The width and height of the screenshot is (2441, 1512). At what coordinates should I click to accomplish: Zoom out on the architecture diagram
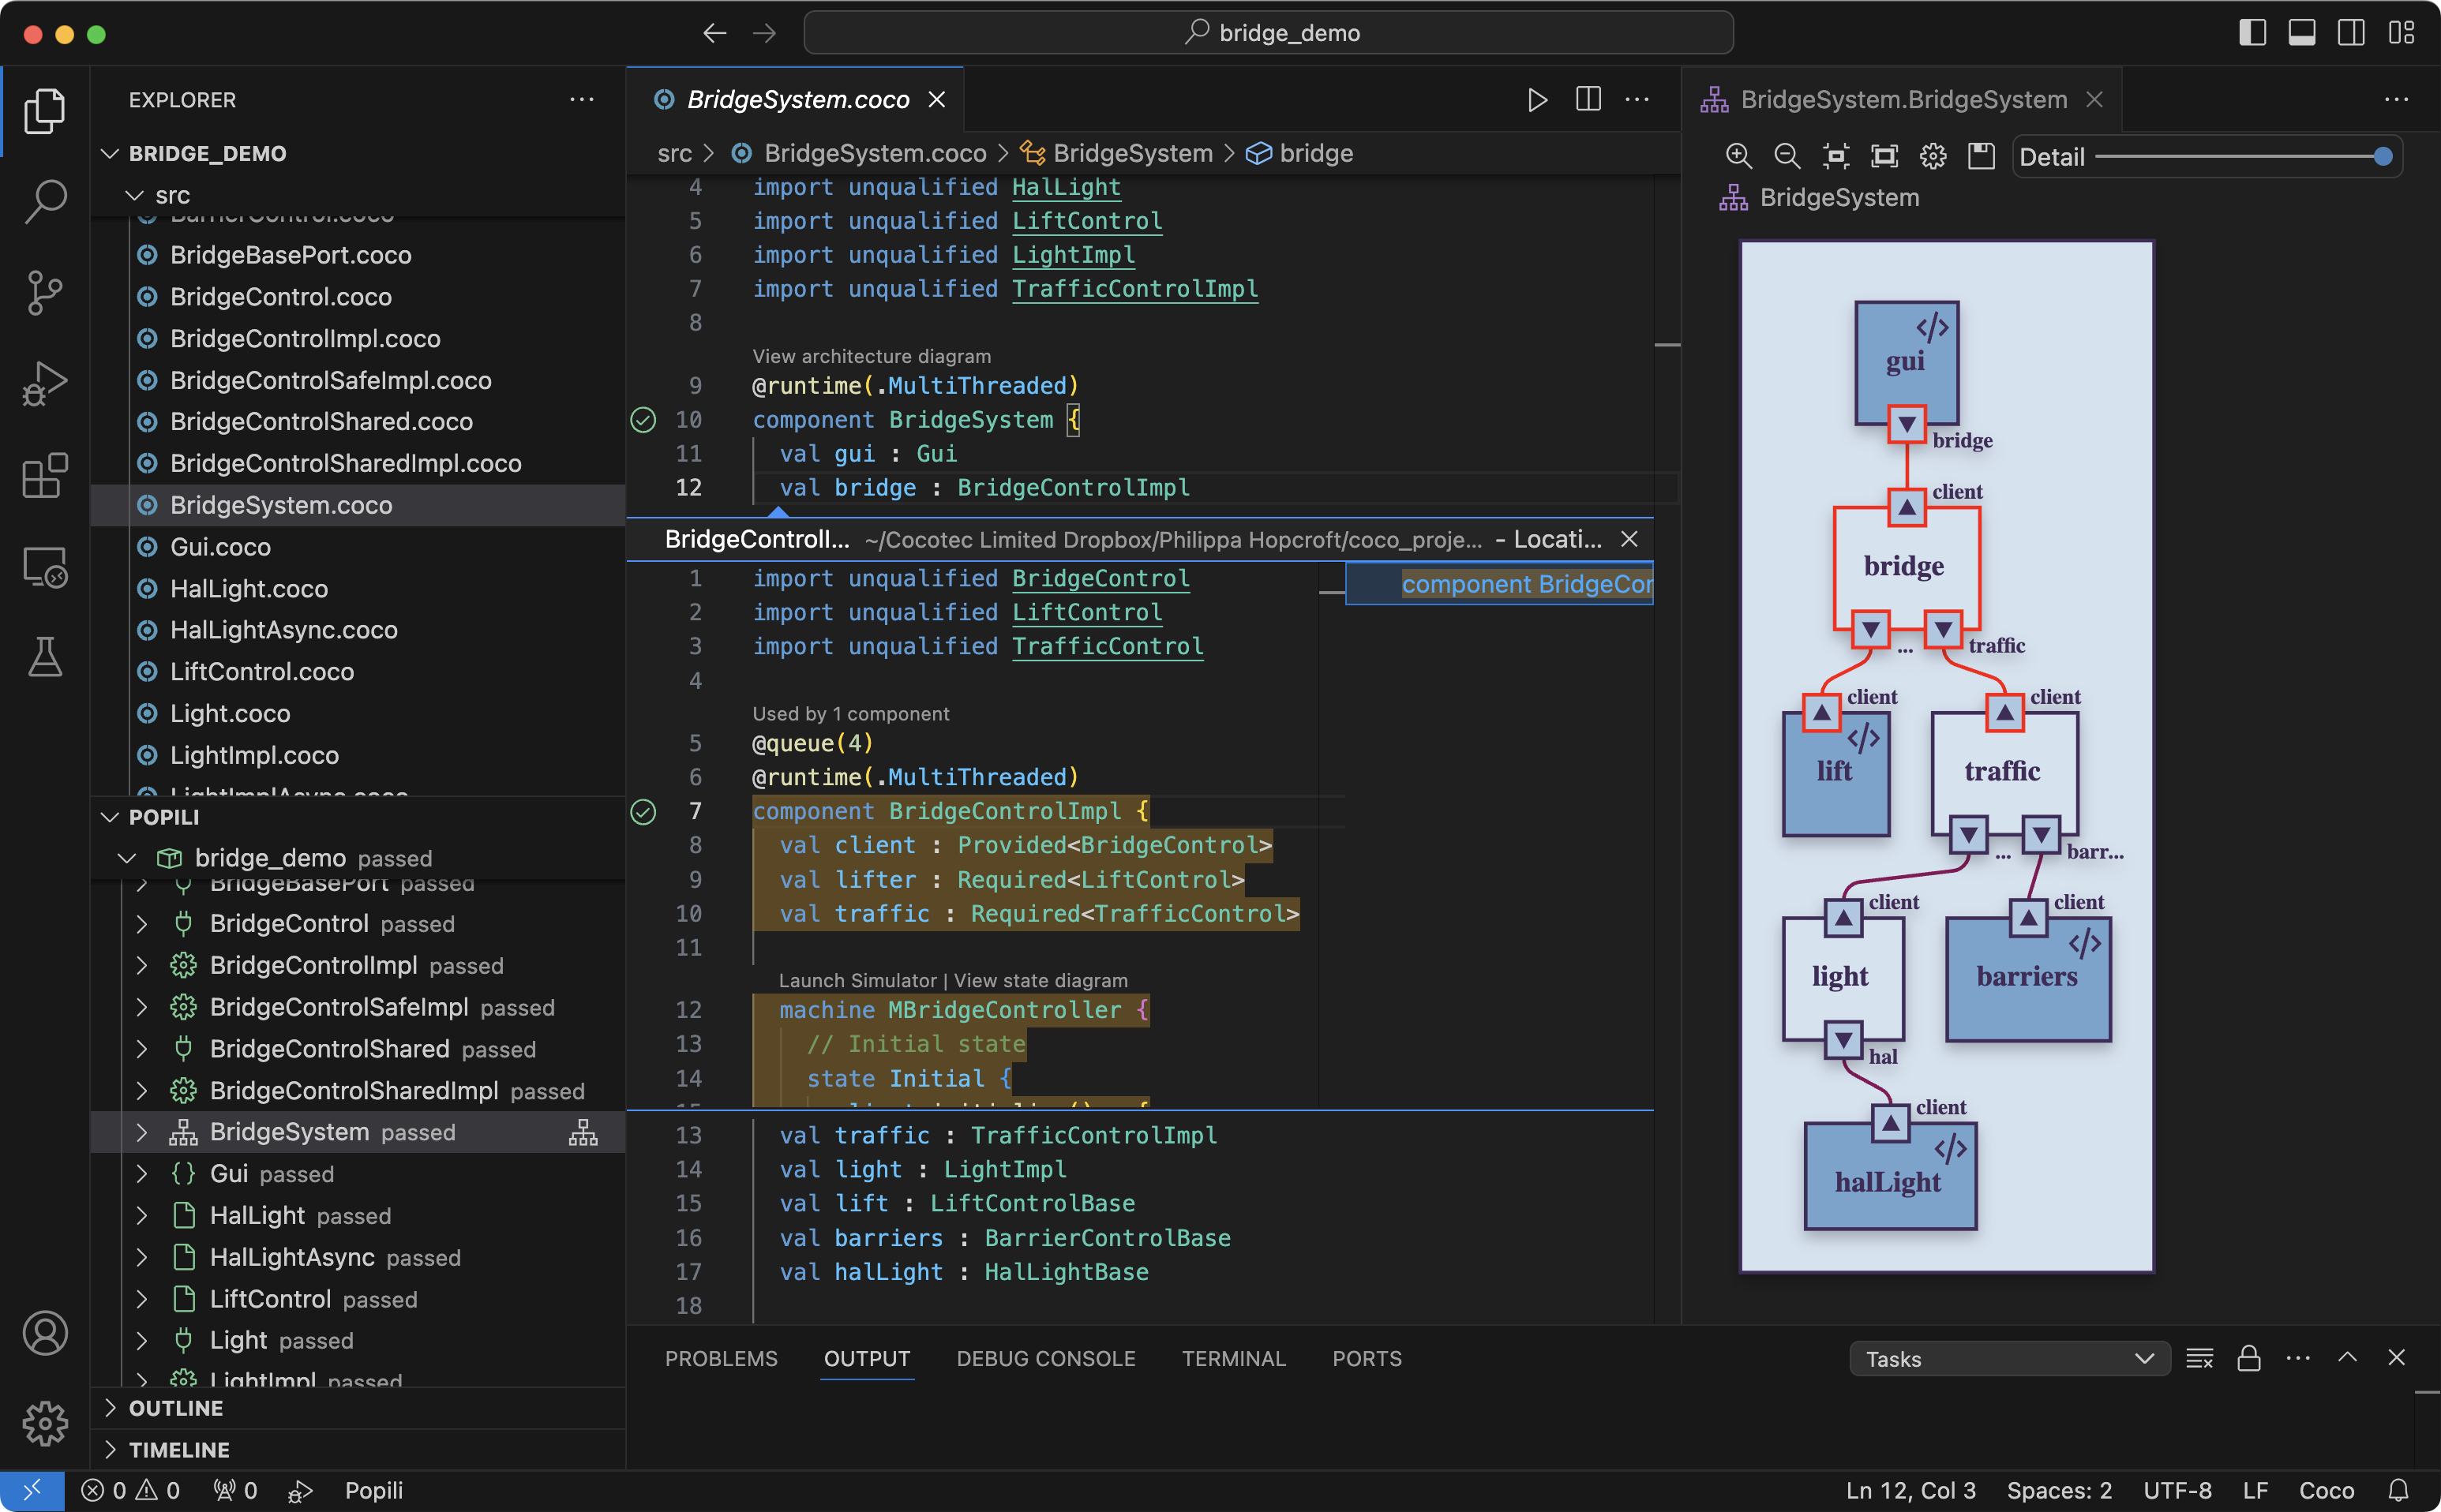(1787, 156)
